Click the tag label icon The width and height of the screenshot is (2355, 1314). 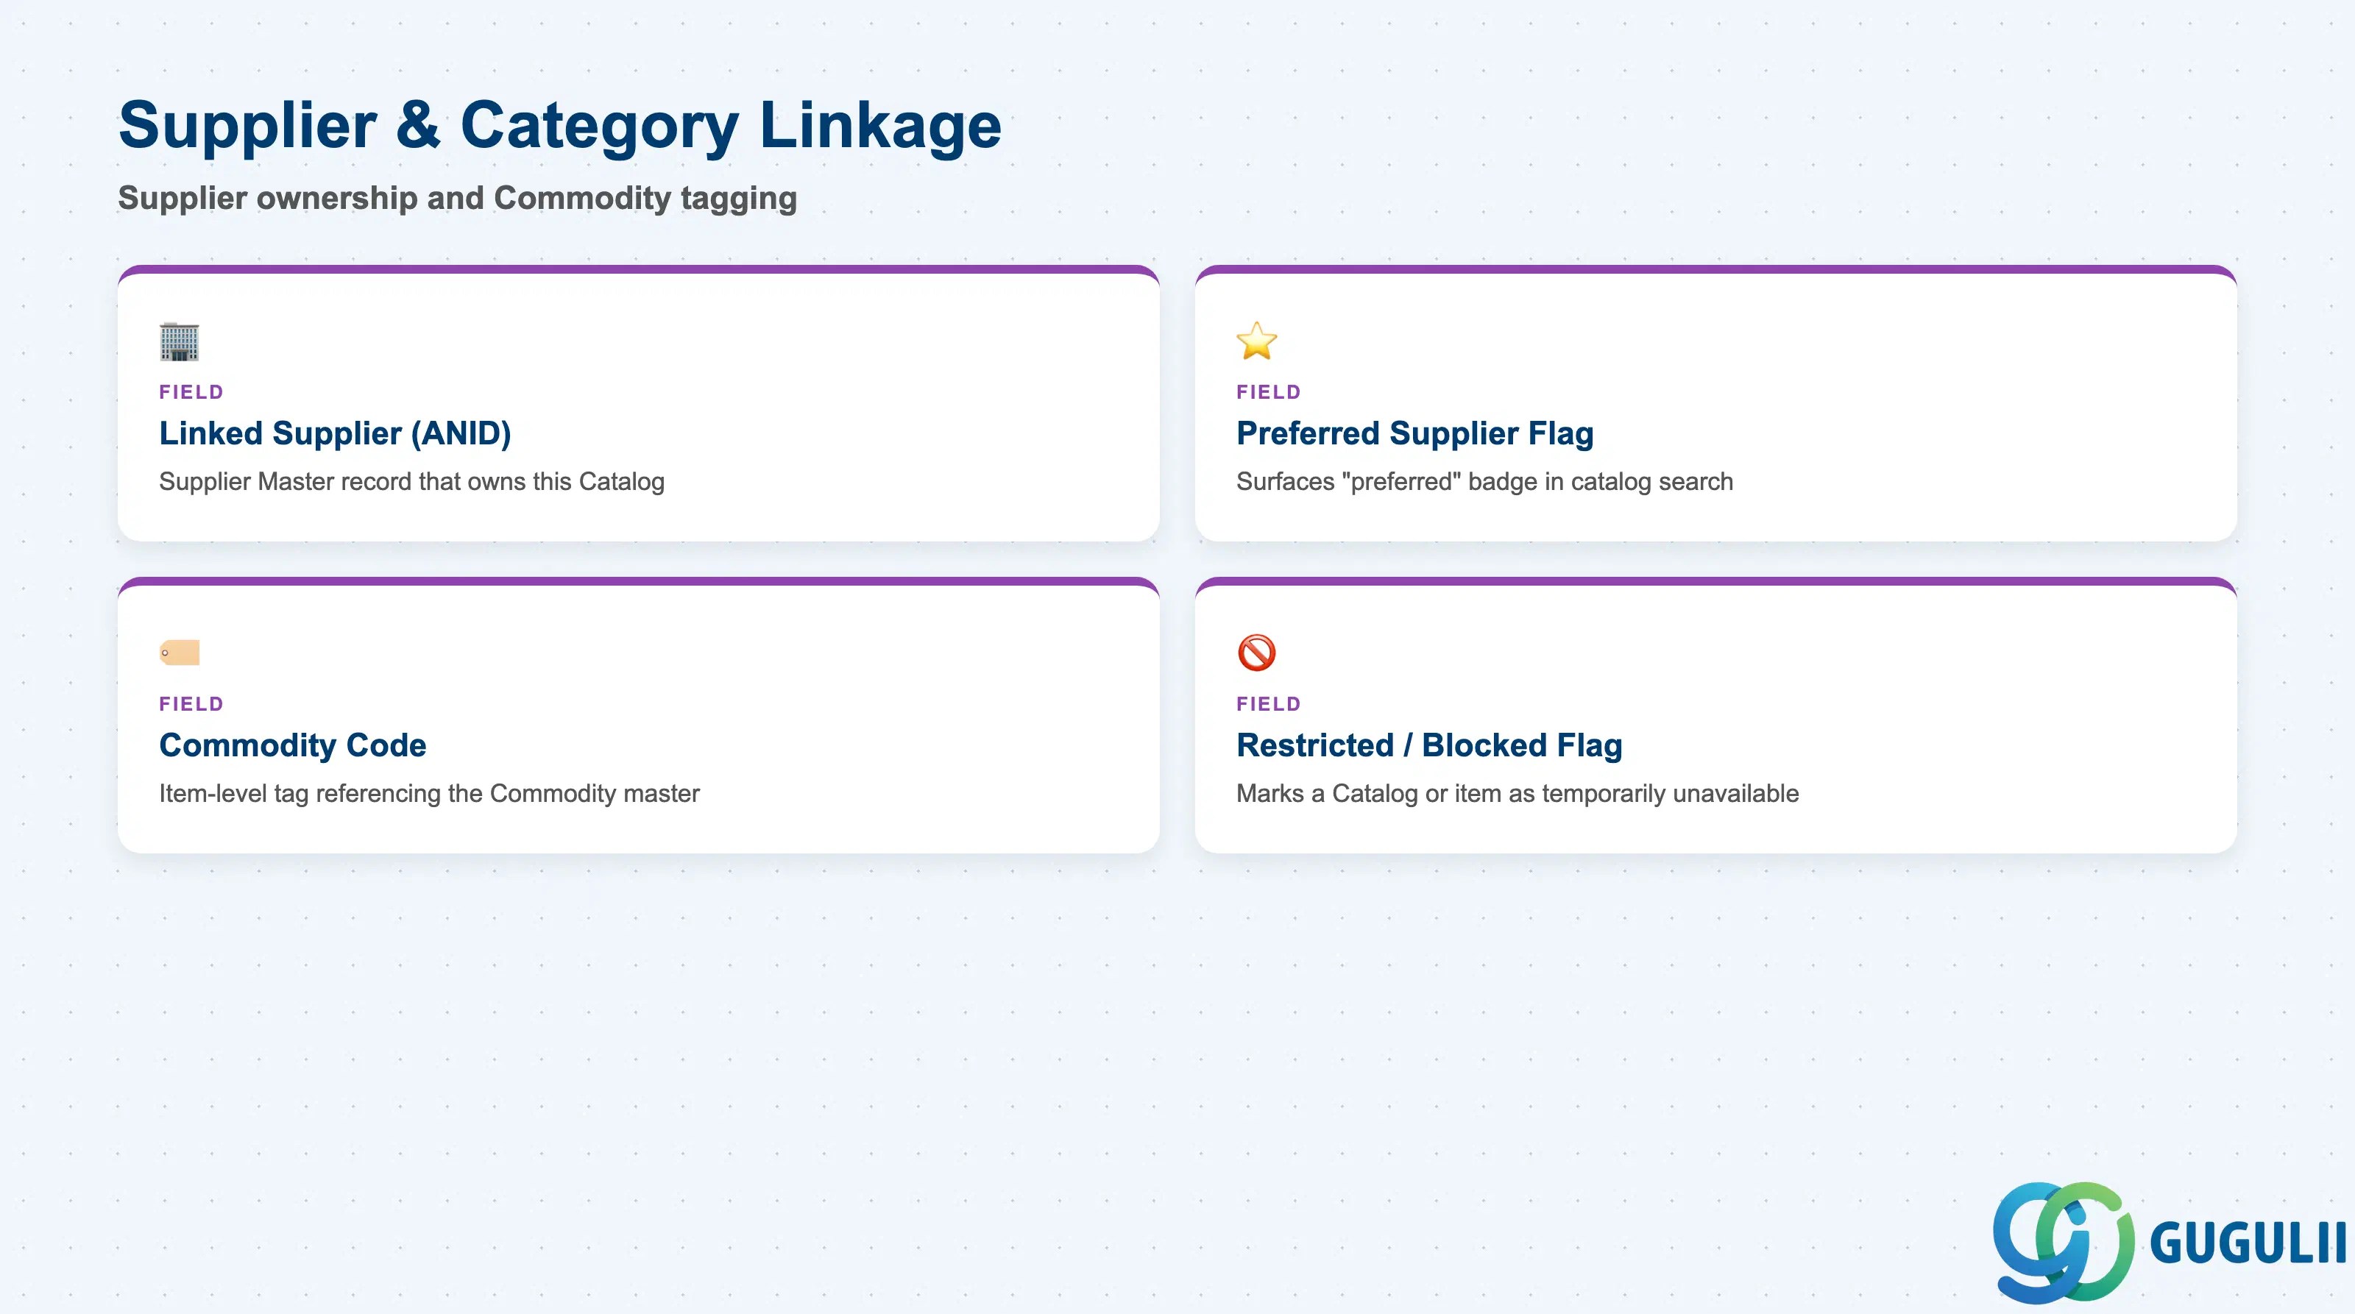click(x=179, y=653)
